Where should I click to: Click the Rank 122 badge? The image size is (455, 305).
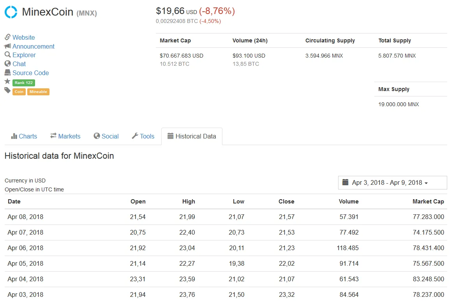[x=24, y=83]
